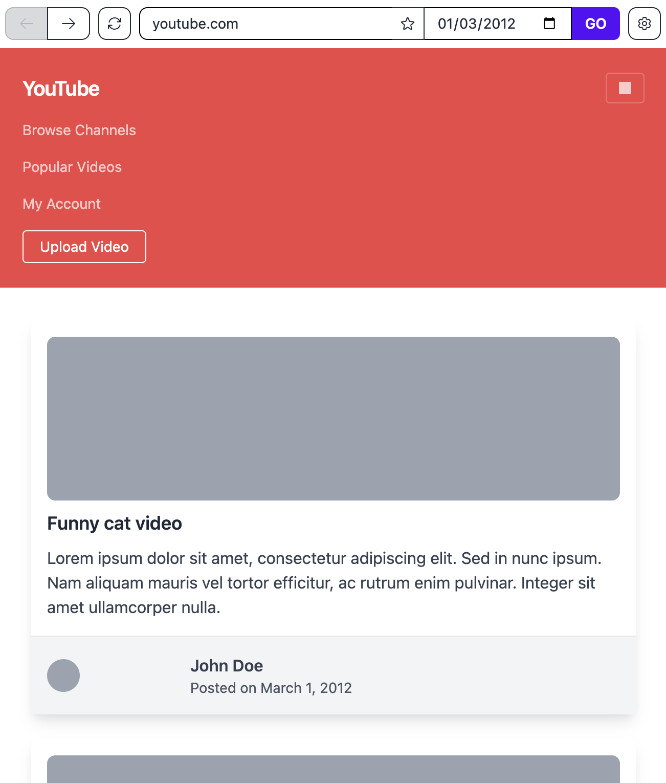Click the John Doe author name

[x=227, y=665]
